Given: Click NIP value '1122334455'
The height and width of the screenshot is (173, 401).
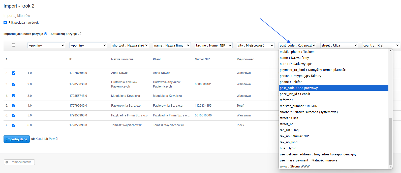Looking at the screenshot, I should [x=203, y=106].
